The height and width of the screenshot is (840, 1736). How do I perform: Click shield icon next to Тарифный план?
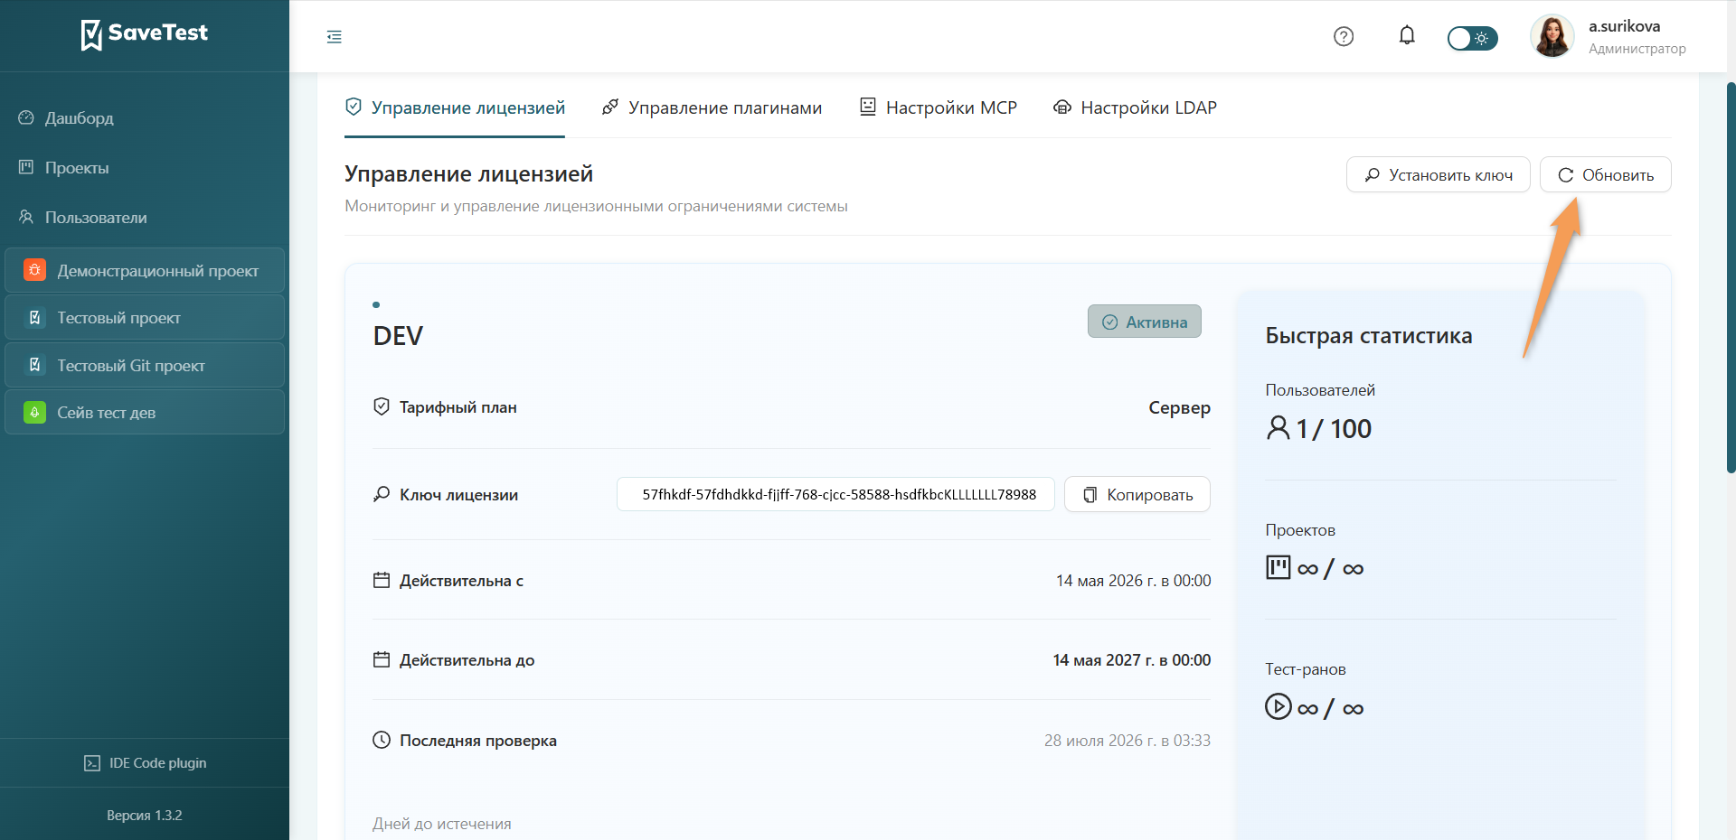tap(382, 406)
